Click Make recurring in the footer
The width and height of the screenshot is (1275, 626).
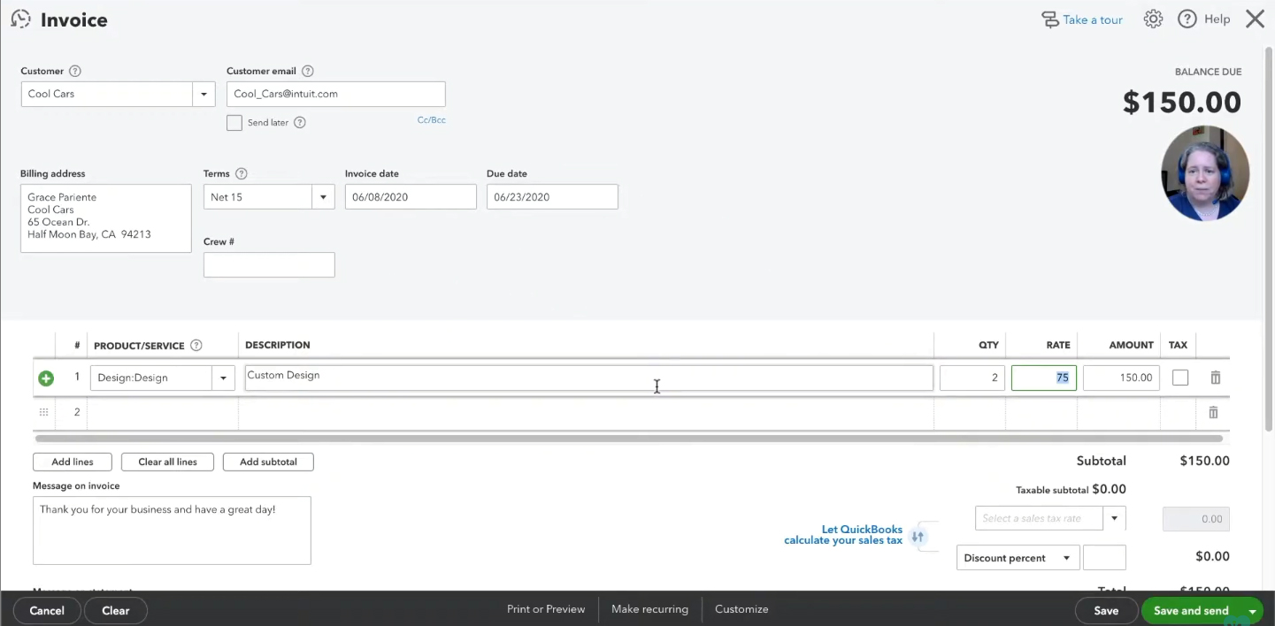[649, 609]
